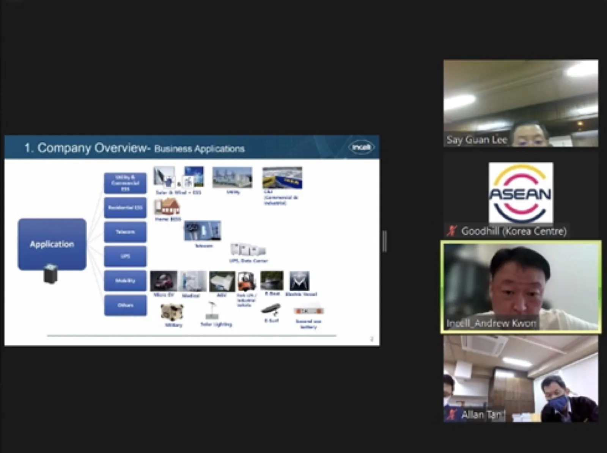Screen dimensions: 607x453
Task: Click the UPS category box
Action: [125, 256]
